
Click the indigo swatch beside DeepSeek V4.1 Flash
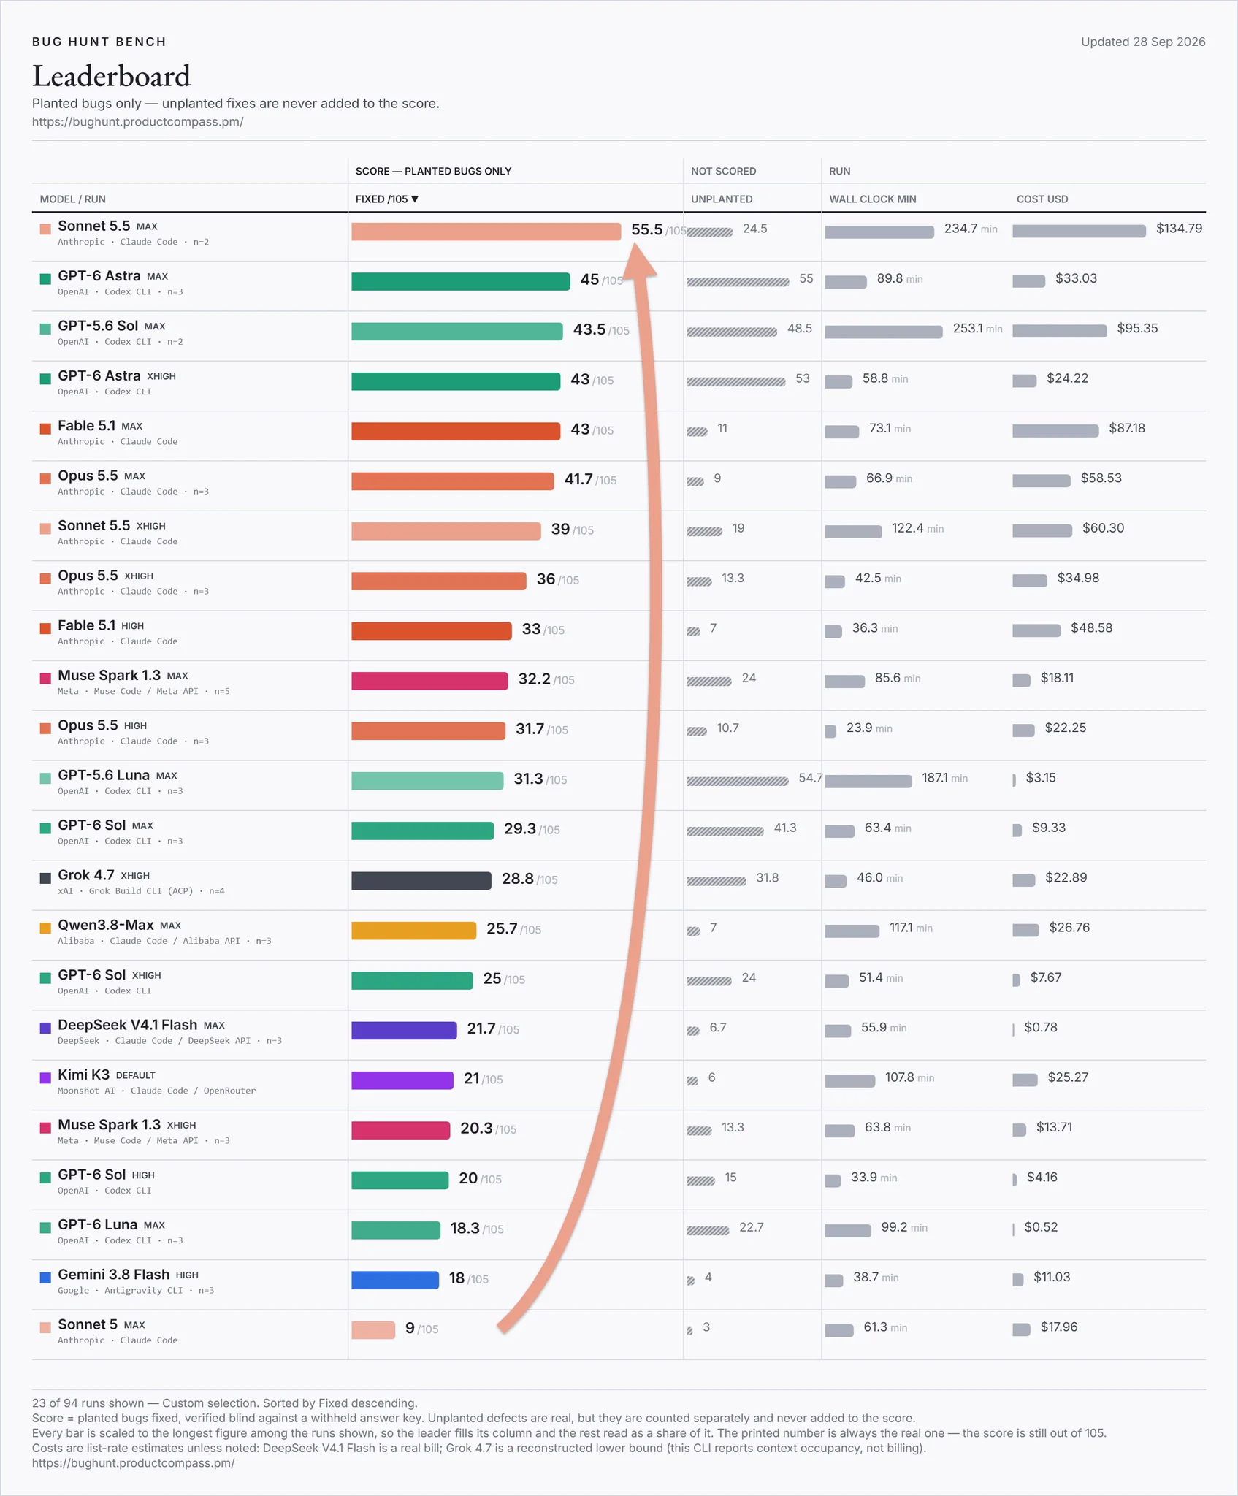(x=45, y=1028)
